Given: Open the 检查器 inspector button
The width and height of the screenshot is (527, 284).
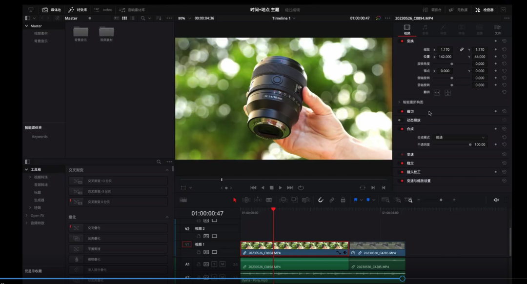Looking at the screenshot, I should click(485, 10).
